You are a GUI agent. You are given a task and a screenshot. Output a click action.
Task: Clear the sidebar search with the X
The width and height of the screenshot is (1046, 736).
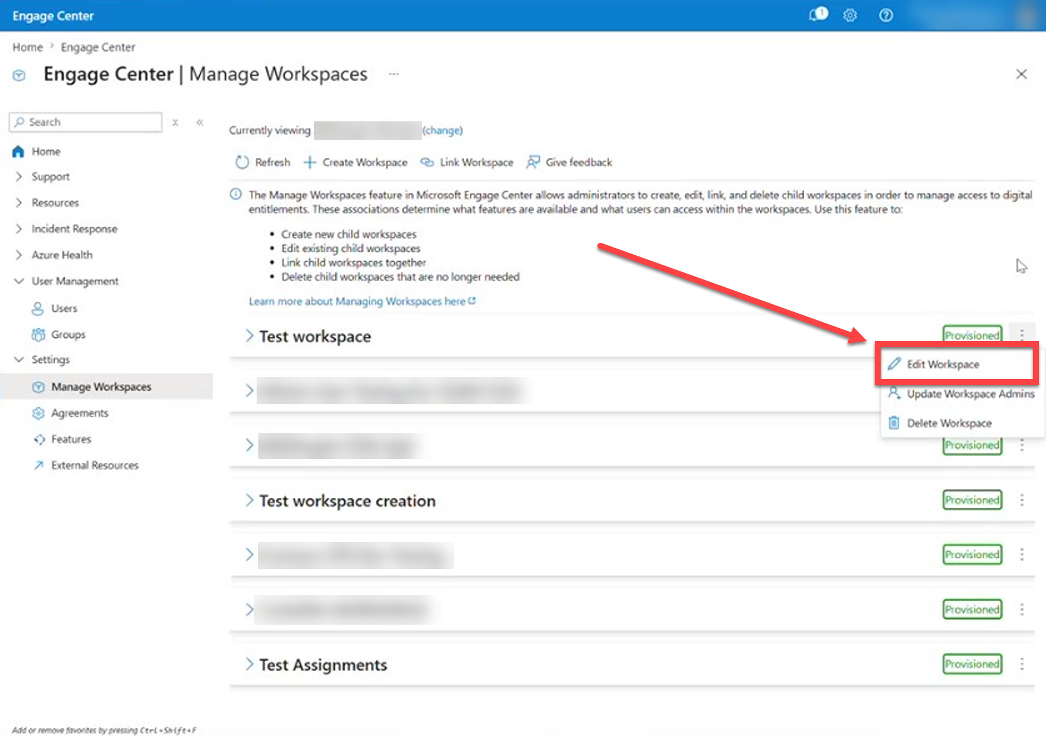point(175,123)
